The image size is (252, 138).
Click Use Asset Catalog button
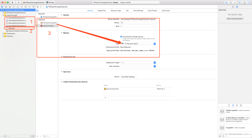point(129,77)
